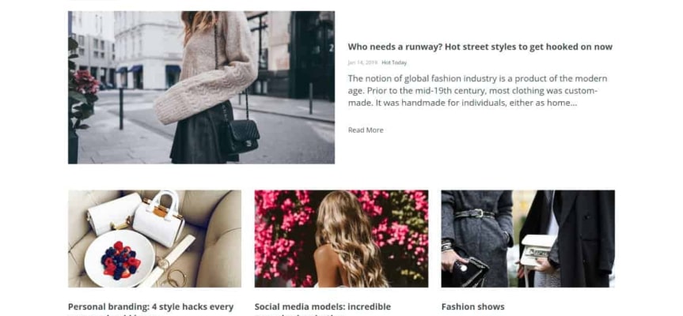Click the white clutch held in Fashion shows photo
The image size is (683, 316).
point(537,250)
